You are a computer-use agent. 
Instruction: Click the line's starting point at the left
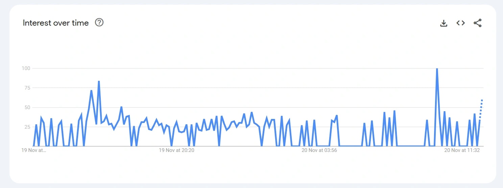33,146
